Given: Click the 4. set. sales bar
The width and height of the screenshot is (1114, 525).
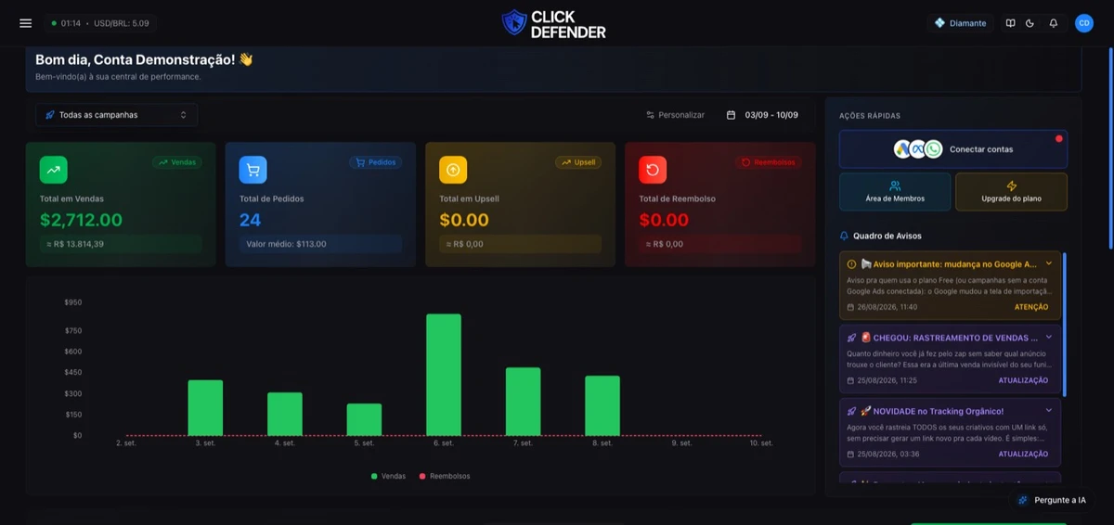Looking at the screenshot, I should (285, 414).
